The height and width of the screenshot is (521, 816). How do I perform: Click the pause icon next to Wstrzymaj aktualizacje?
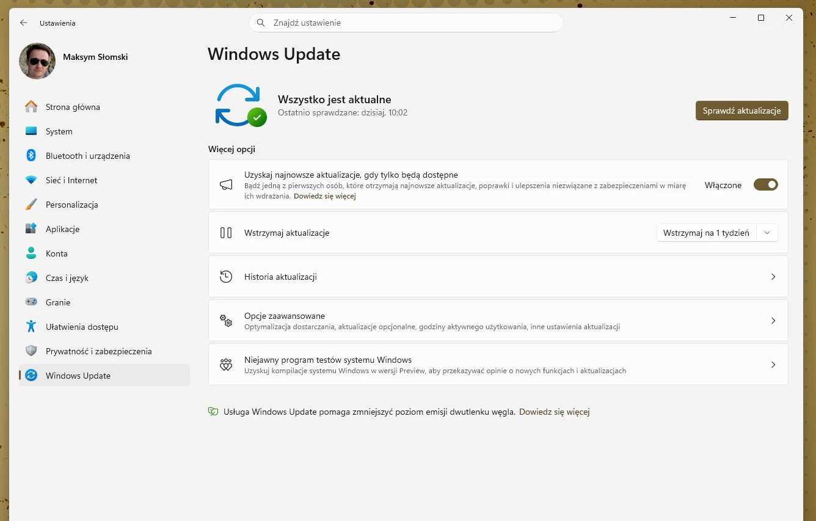226,233
